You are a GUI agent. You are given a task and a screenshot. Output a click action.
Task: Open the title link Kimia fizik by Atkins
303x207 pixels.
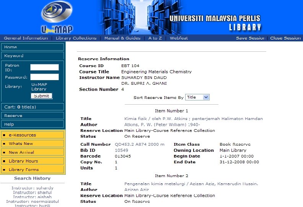tap(194, 119)
